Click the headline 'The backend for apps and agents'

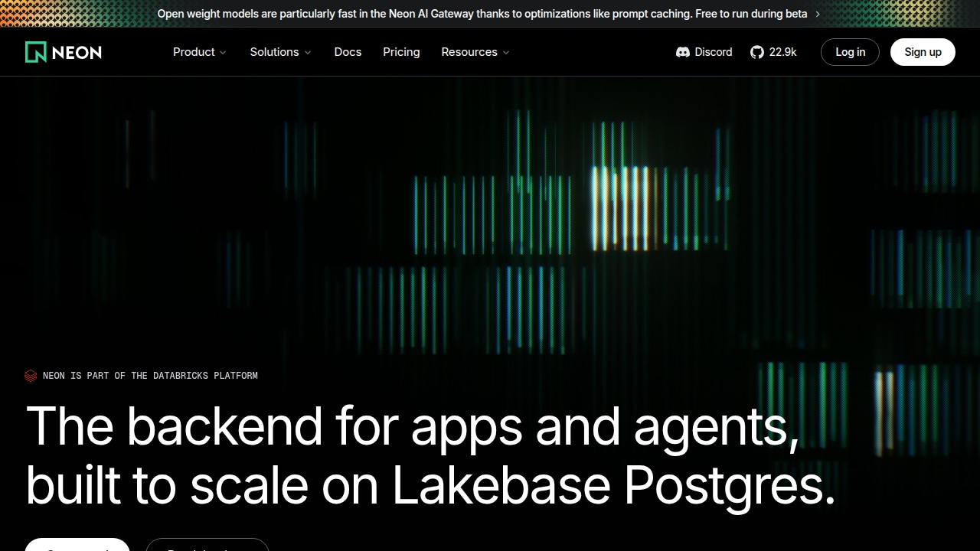click(x=413, y=426)
